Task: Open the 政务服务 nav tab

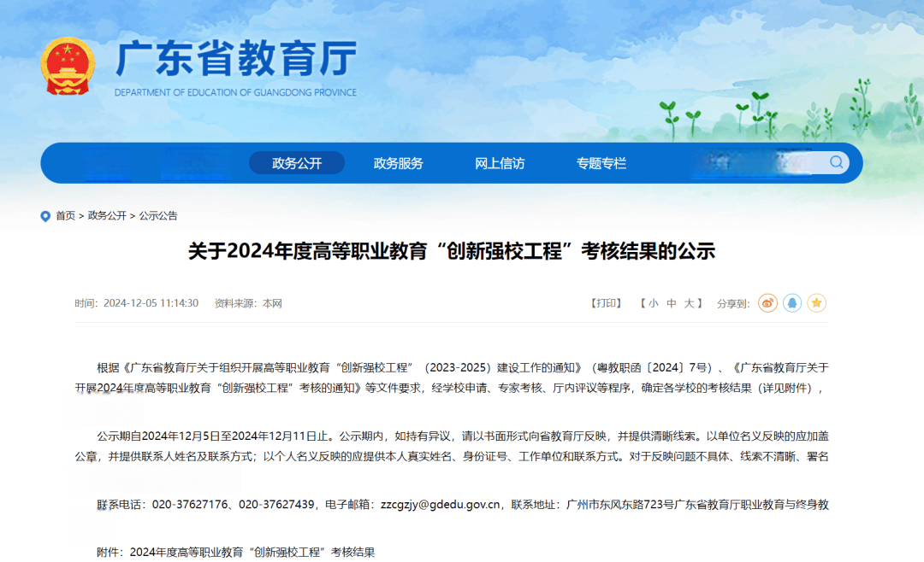Action: coord(399,163)
